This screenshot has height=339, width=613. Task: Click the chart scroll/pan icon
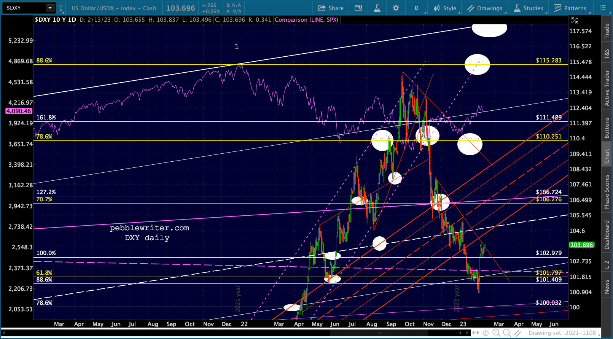click(476, 333)
